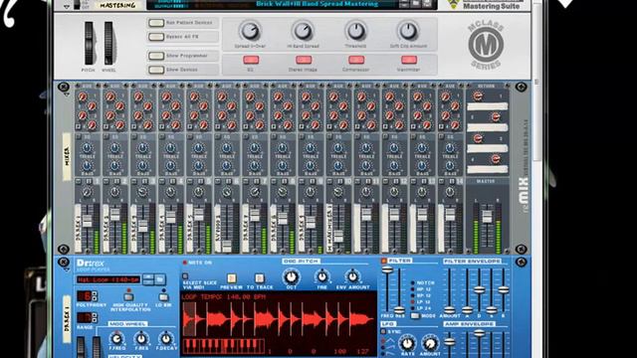Adjust the Mod Wheel F.Freq knob
This screenshot has width=637, height=358.
click(117, 338)
